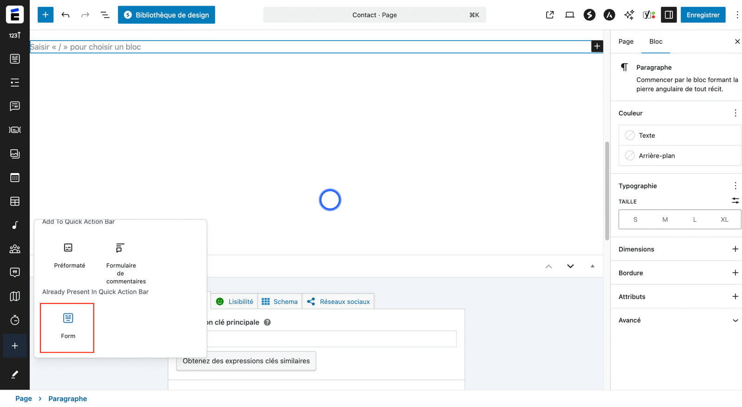The image size is (742, 407).
Task: Click the music note icon in sidebar
Action: [15, 225]
